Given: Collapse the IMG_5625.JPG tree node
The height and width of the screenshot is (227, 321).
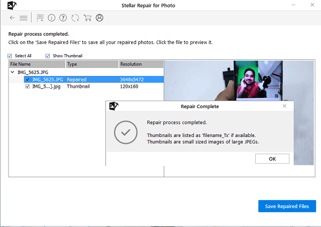Looking at the screenshot, I should coord(12,72).
